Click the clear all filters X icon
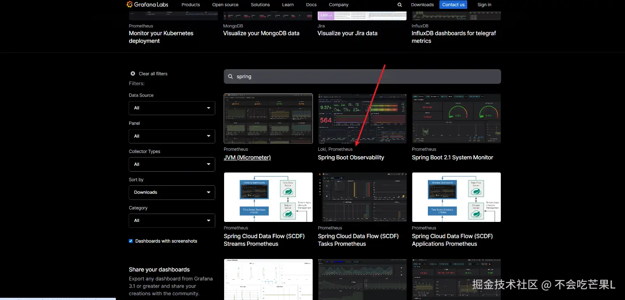 pyautogui.click(x=133, y=74)
